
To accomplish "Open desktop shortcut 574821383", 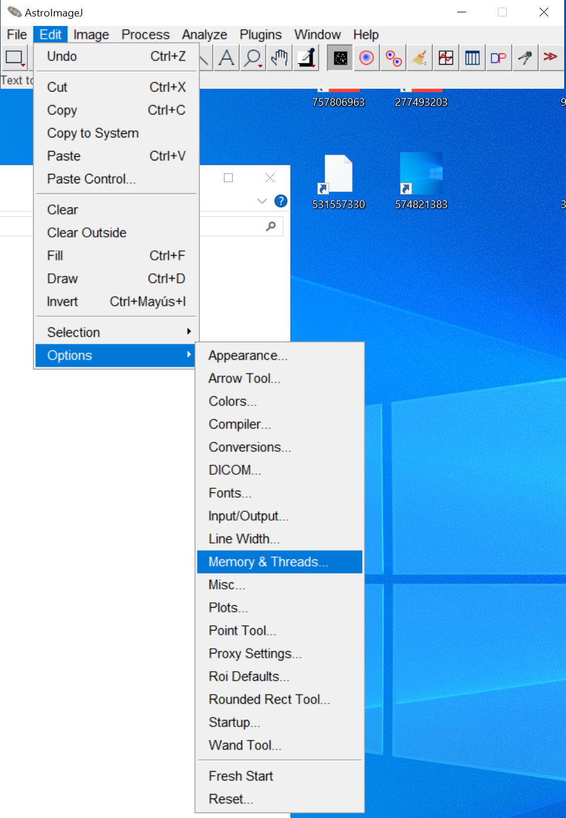I will 421,182.
